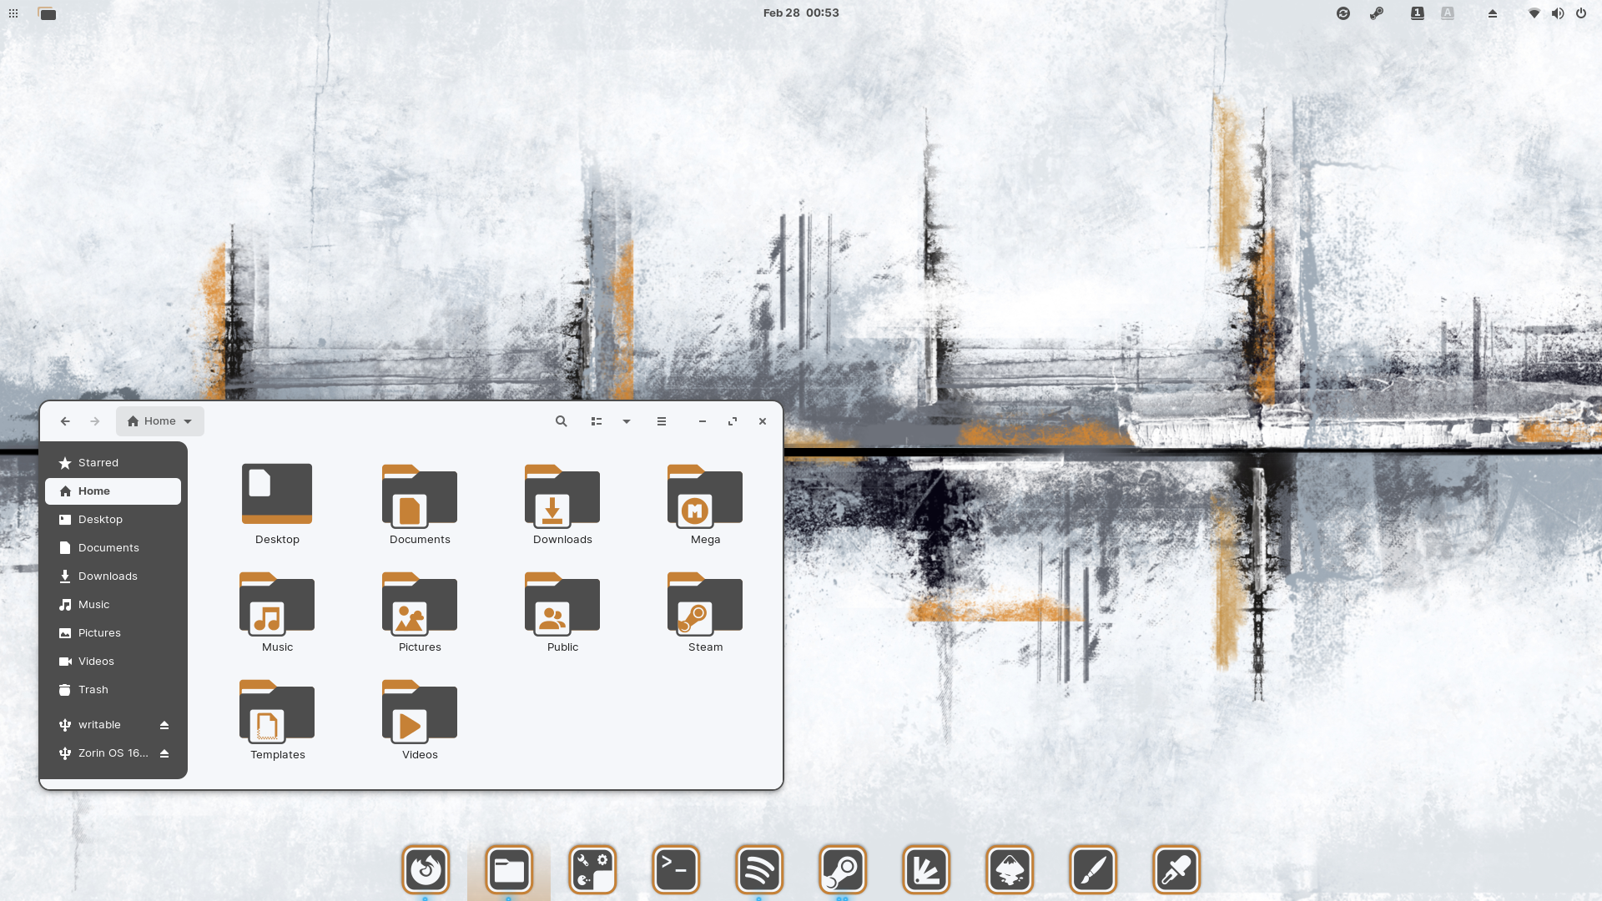
Task: Select Starred in the sidebar
Action: pos(113,463)
